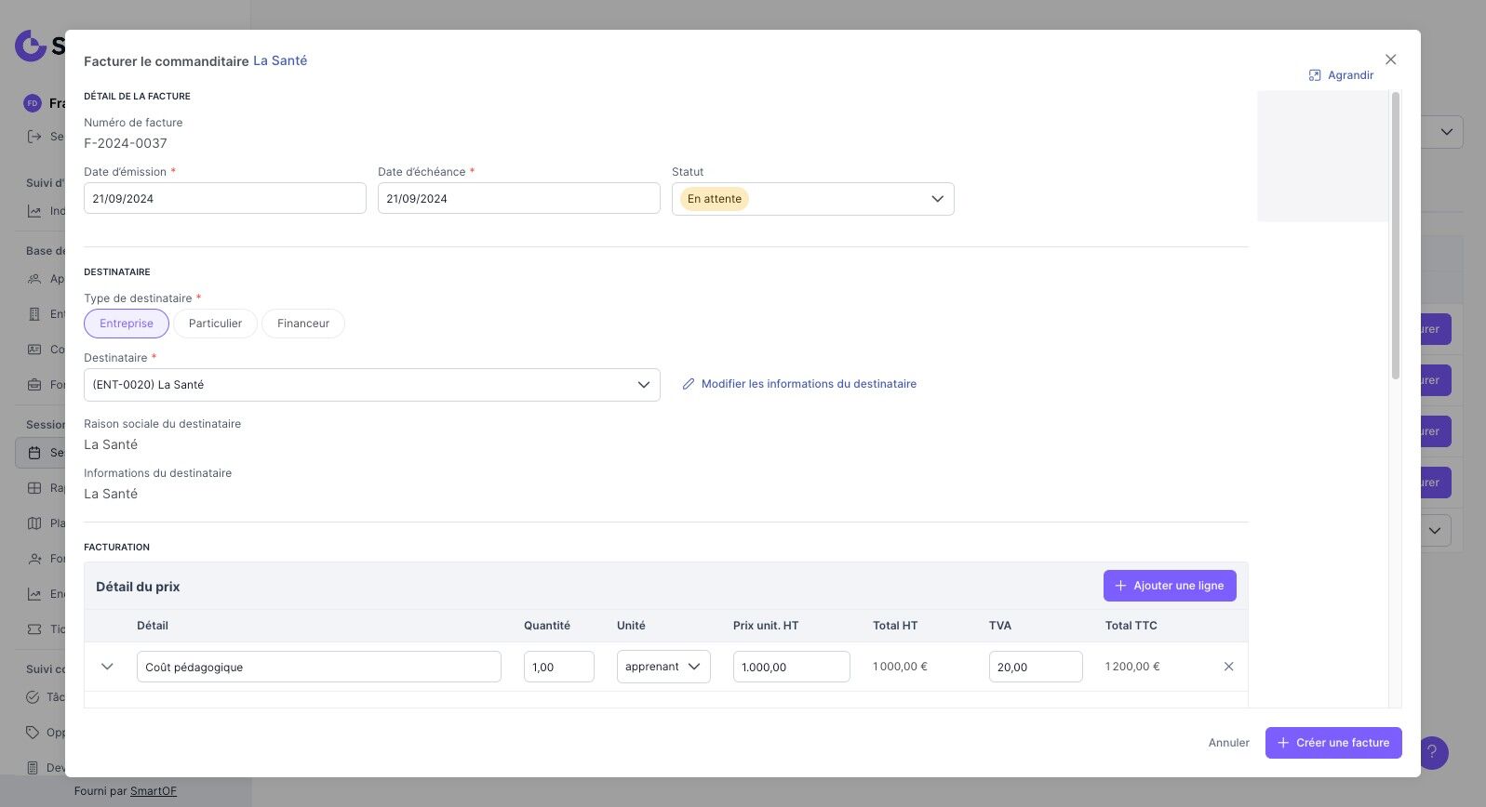This screenshot has height=807, width=1486.
Task: Click the Annuler button
Action: pos(1228,743)
